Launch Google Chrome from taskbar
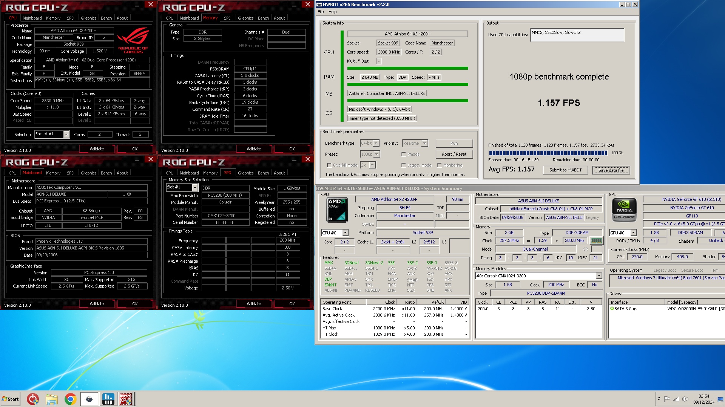This screenshot has width=725, height=407. 70,399
